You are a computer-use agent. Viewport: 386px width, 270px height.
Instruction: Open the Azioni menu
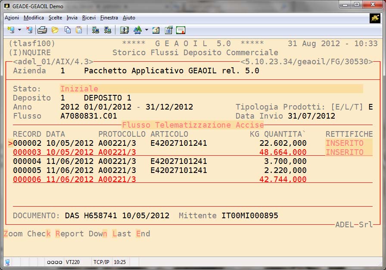tap(12, 18)
